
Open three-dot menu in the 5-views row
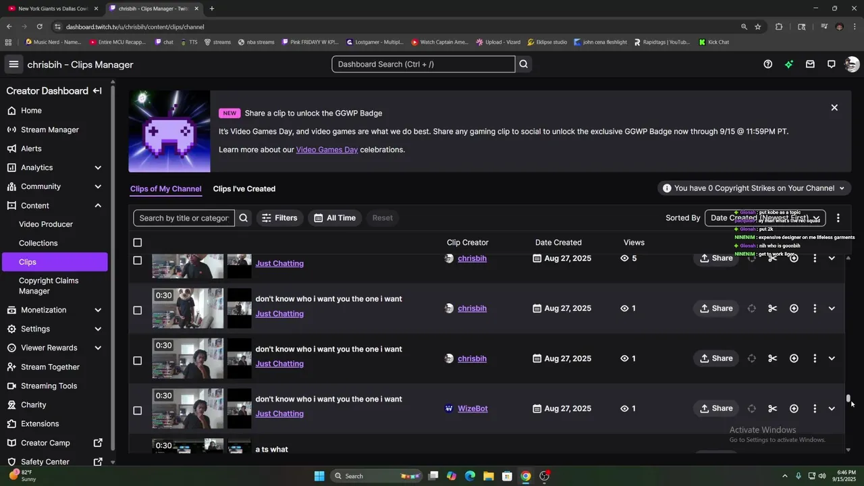click(x=815, y=259)
